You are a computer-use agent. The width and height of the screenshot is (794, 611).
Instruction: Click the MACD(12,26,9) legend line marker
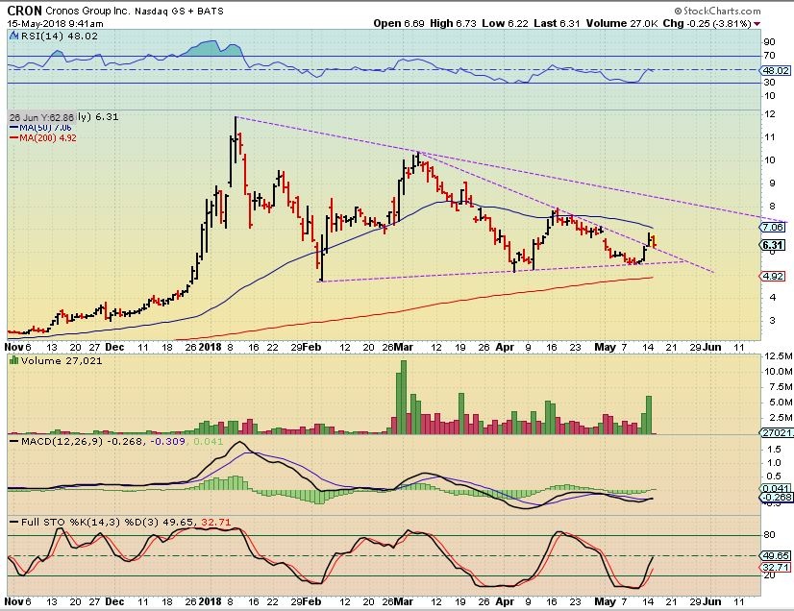point(12,441)
